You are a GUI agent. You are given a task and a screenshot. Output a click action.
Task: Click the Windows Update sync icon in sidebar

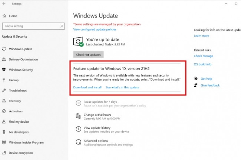4,49
